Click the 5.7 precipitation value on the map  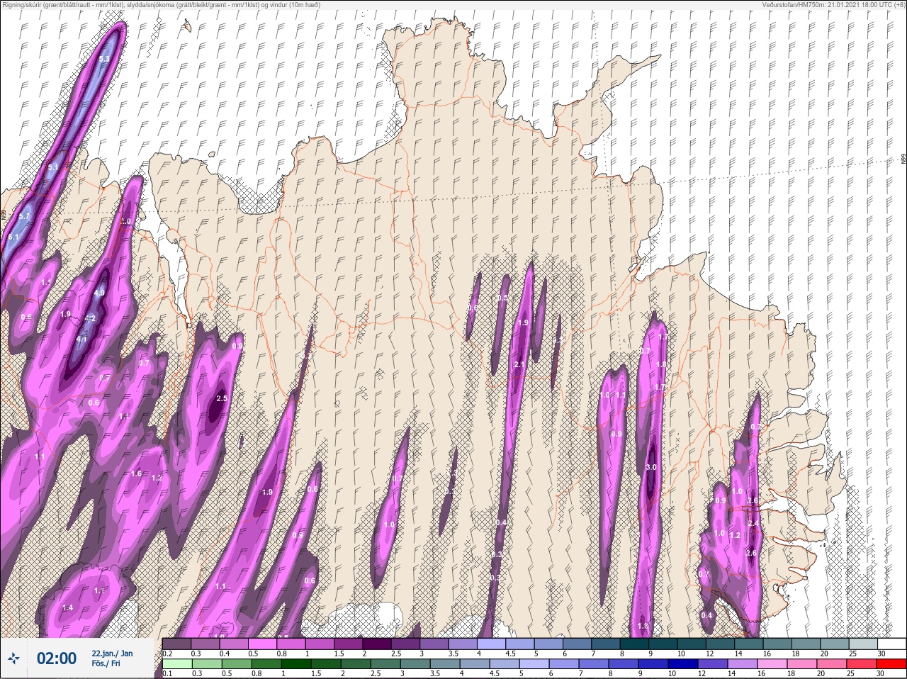(x=25, y=216)
